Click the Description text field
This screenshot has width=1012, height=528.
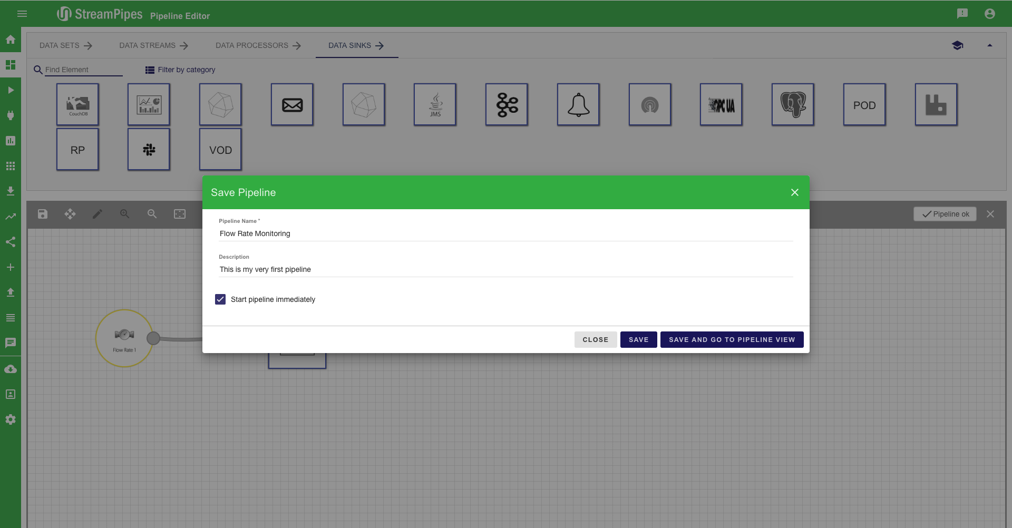[505, 269]
